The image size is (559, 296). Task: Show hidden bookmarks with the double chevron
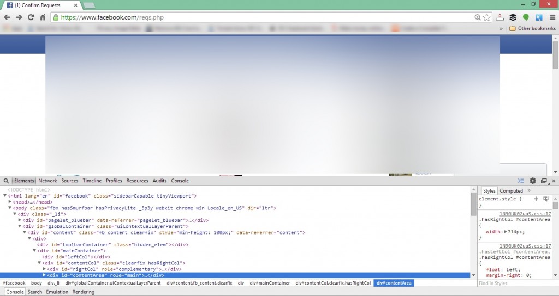(x=501, y=28)
